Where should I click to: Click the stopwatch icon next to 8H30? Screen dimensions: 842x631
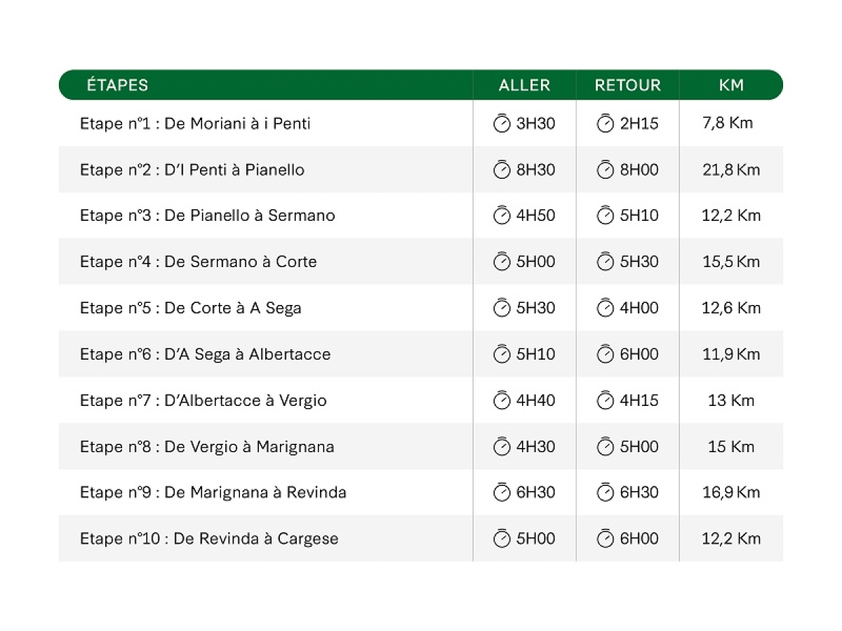(502, 170)
